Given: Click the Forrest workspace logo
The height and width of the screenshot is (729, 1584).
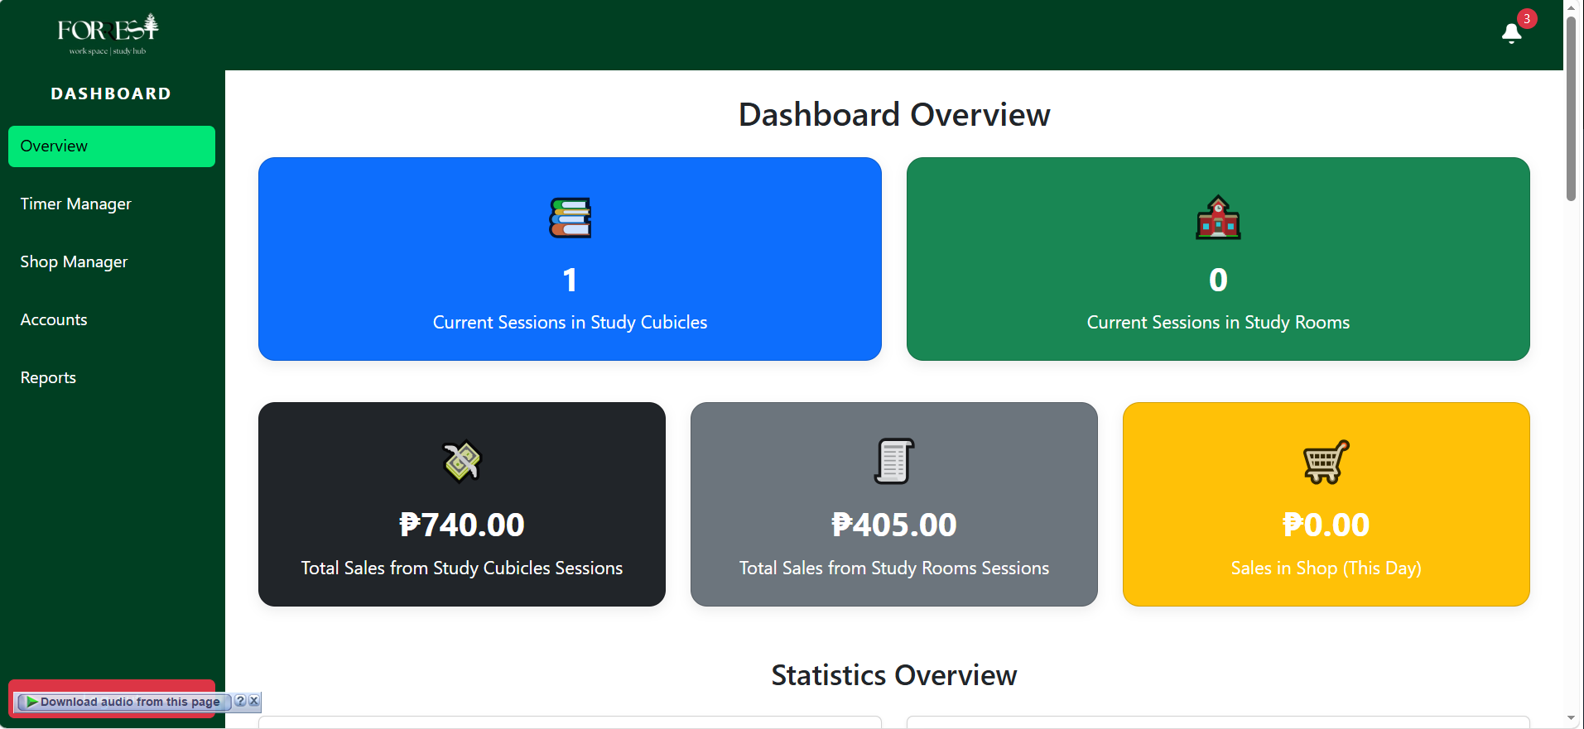Looking at the screenshot, I should [x=108, y=35].
